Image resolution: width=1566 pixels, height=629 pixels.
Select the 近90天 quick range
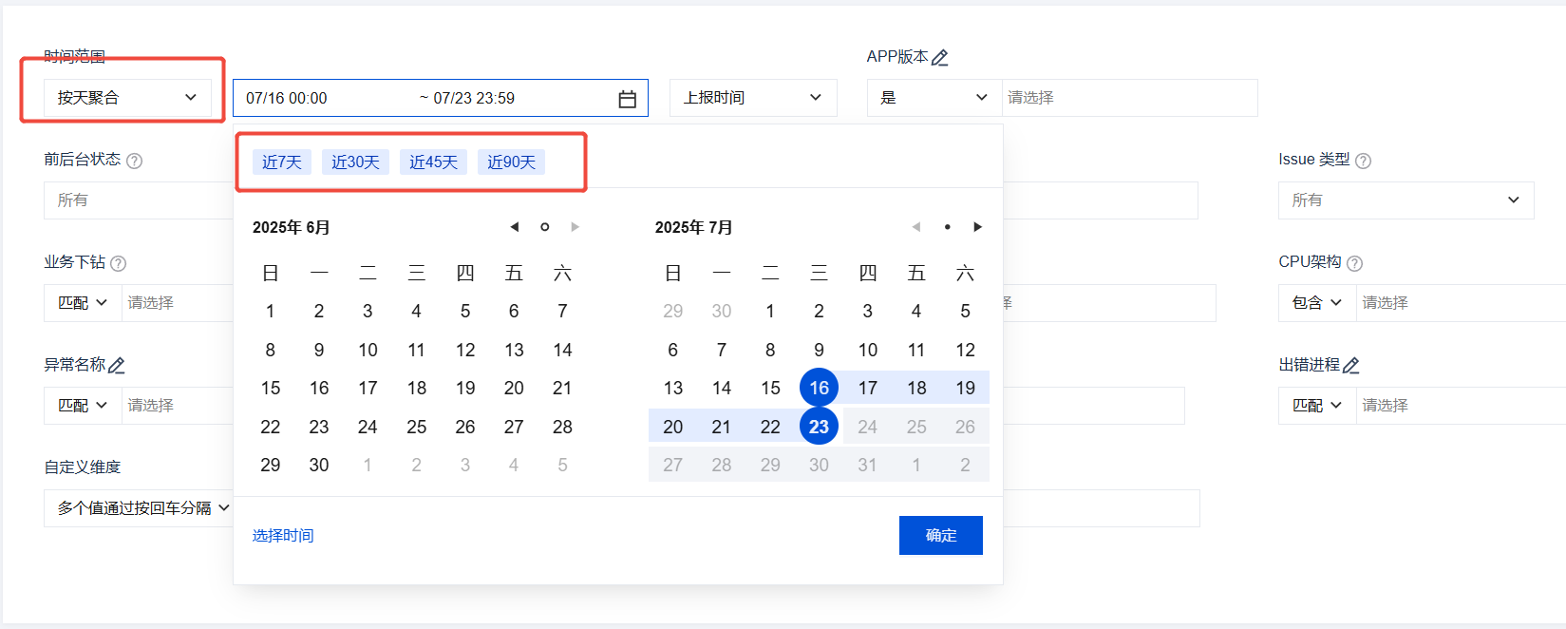point(511,162)
